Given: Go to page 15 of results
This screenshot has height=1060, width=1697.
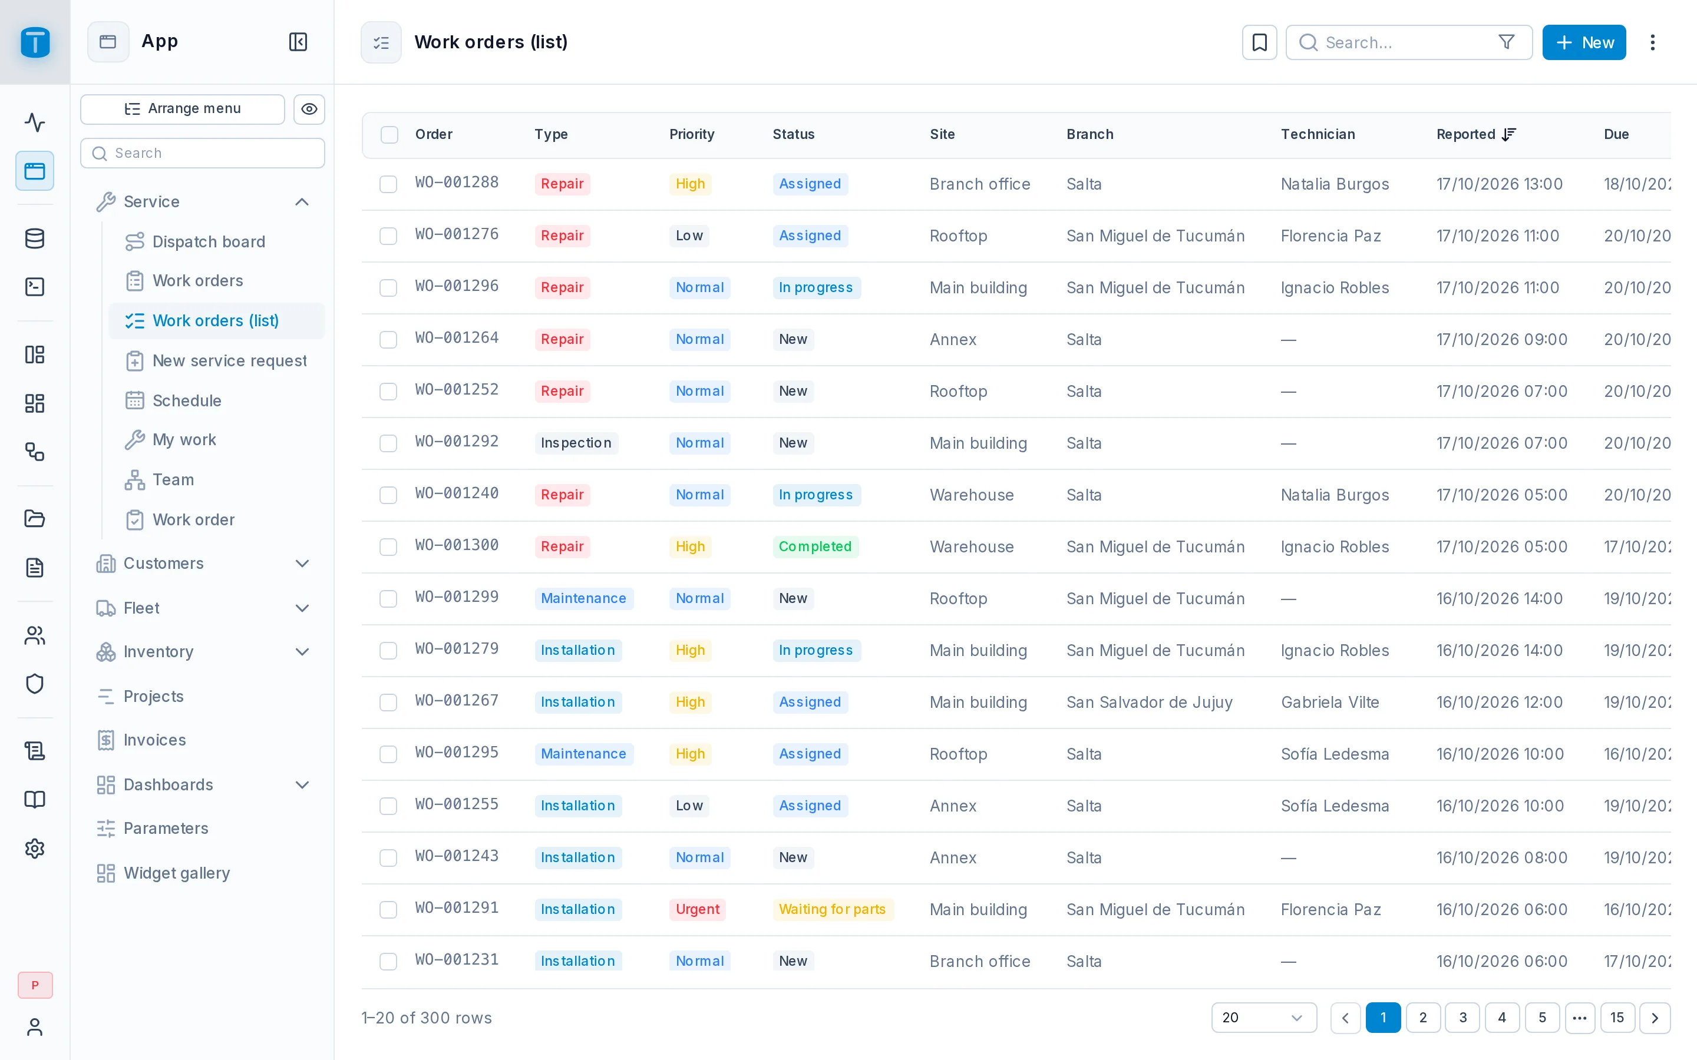Looking at the screenshot, I should coord(1617,1017).
